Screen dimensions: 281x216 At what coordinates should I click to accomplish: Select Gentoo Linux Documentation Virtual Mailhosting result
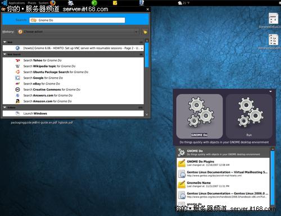click(223, 173)
